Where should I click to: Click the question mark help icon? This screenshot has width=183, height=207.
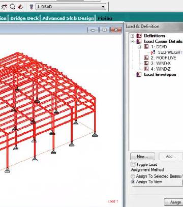(x=32, y=7)
